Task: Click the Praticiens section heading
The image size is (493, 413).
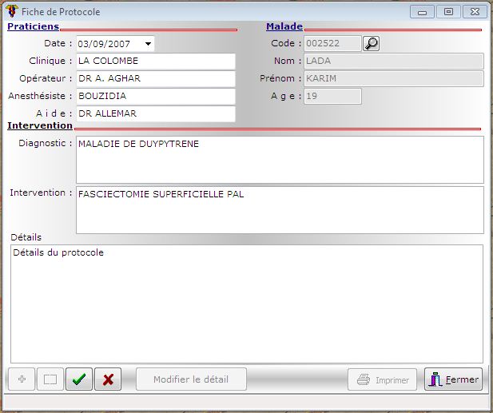Action: point(34,26)
